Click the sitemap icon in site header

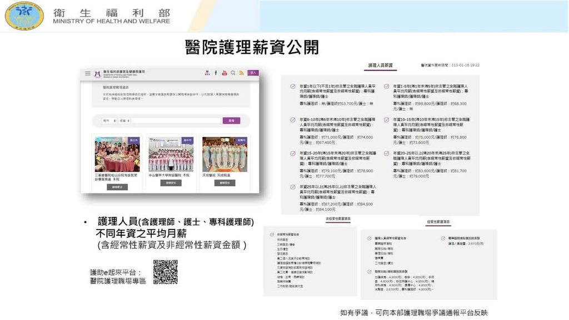pos(207,73)
